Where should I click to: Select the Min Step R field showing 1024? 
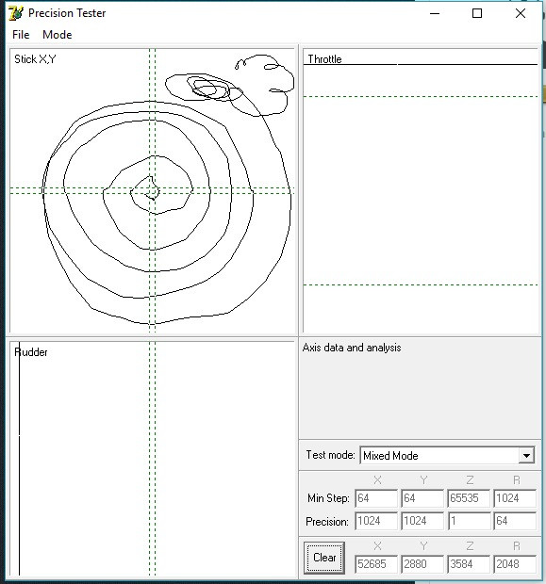pos(515,498)
